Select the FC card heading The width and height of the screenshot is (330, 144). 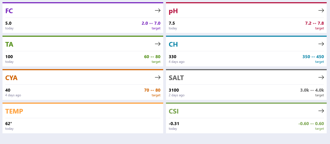coord(9,11)
